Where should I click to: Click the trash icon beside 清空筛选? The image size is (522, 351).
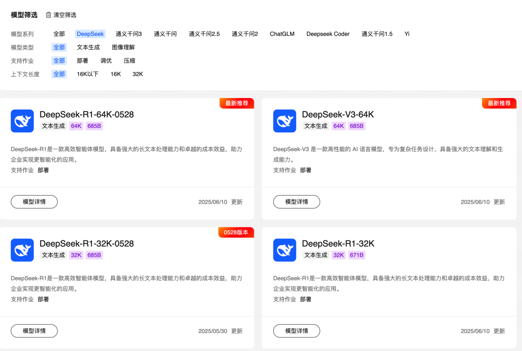coord(49,15)
